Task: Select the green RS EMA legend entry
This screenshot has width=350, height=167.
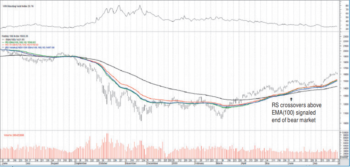Action: [20, 42]
